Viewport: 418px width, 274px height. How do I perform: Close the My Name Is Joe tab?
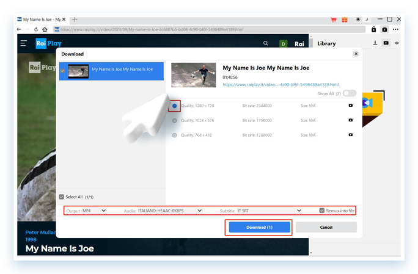click(64, 20)
